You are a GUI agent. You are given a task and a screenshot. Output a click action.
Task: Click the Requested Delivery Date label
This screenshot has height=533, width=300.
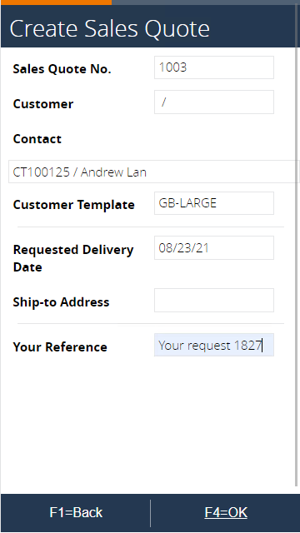tap(73, 258)
